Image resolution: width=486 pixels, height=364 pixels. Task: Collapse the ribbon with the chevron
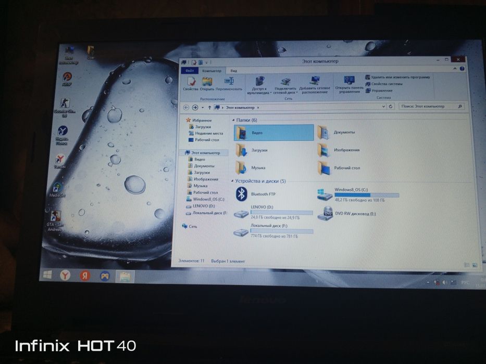[x=455, y=69]
